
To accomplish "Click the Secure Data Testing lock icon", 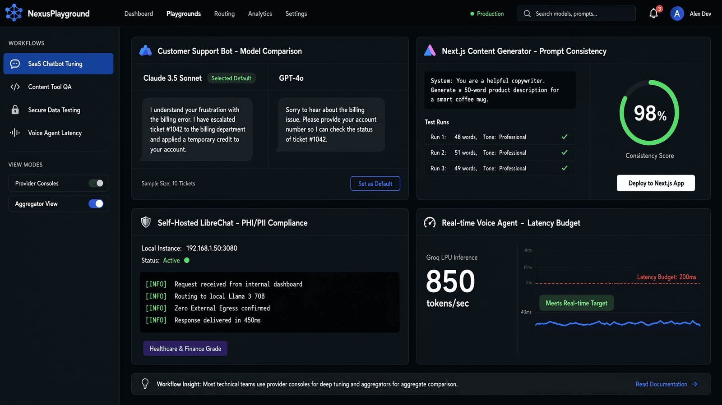I will 15,110.
